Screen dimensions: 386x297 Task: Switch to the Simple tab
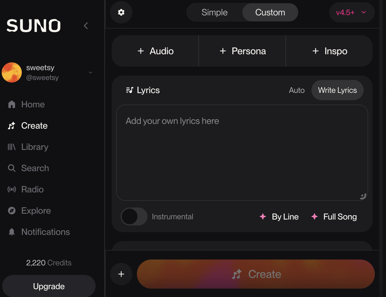click(215, 12)
